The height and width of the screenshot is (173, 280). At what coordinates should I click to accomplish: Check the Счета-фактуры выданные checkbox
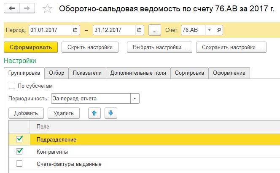[19, 164]
